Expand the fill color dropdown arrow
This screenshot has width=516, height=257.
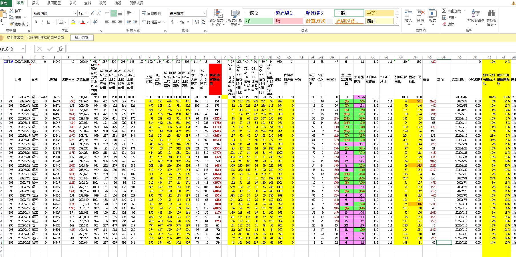(x=78, y=22)
